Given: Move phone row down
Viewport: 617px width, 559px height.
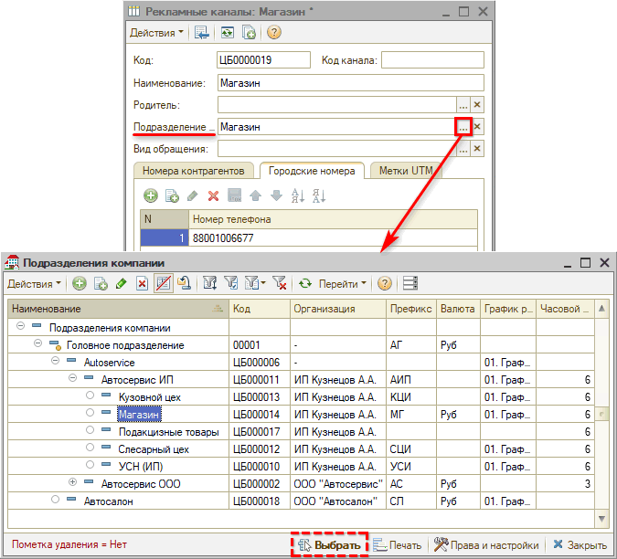Looking at the screenshot, I should coord(277,195).
